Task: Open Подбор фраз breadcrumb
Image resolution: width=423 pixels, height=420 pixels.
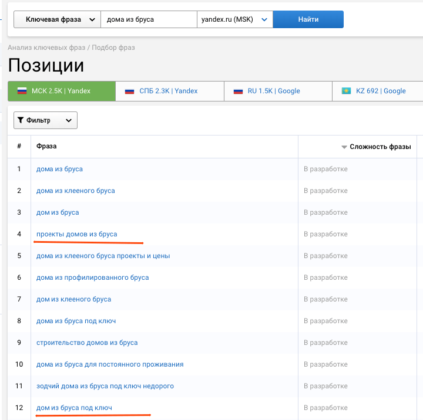Action: (x=113, y=48)
